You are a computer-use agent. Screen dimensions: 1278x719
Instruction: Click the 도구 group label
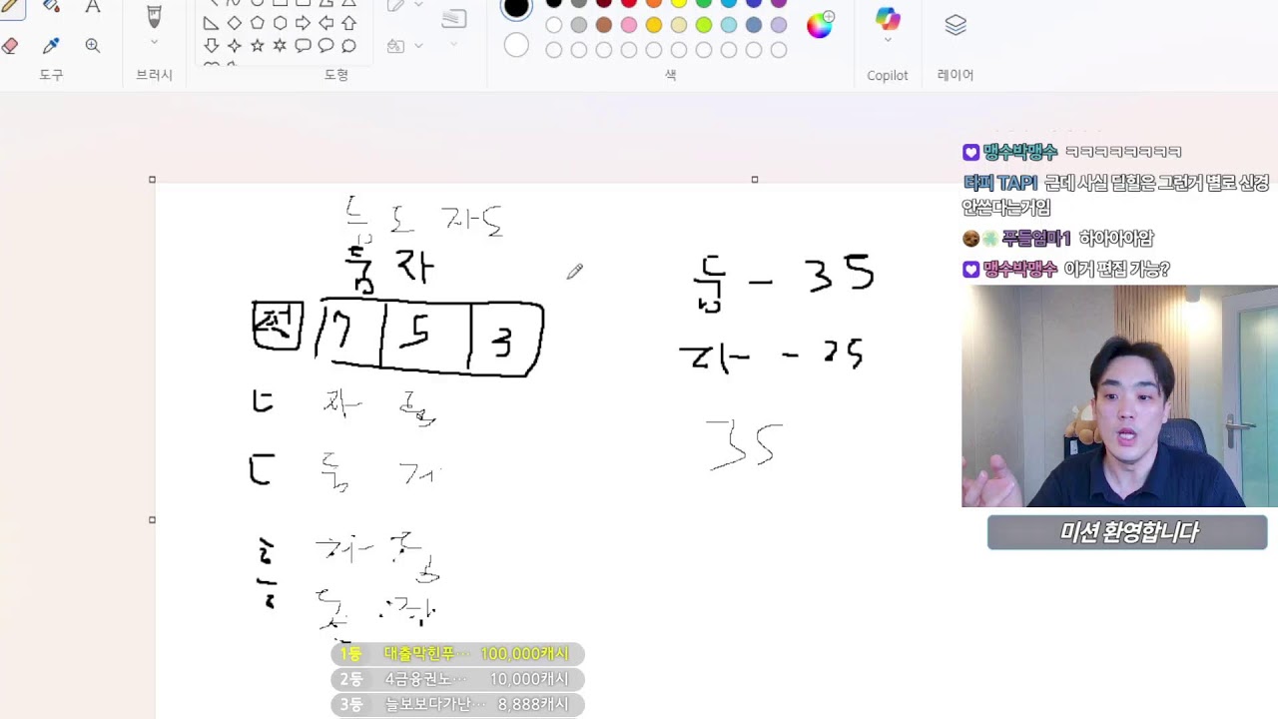click(51, 75)
